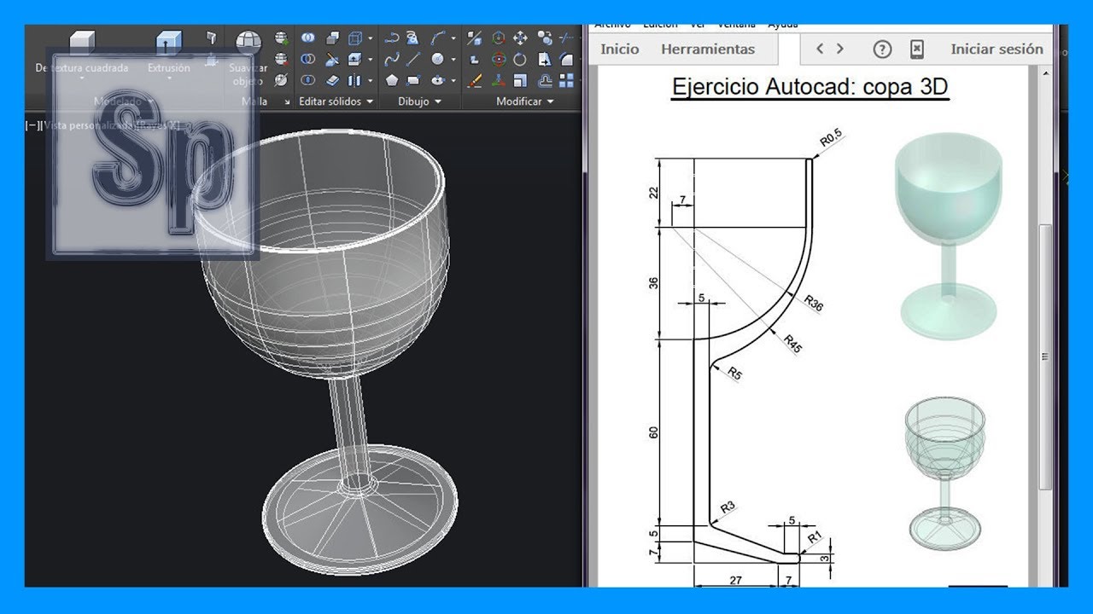Viewport: 1093px width, 614px height.
Task: Select the Rectangle draw tool
Action: (412, 80)
